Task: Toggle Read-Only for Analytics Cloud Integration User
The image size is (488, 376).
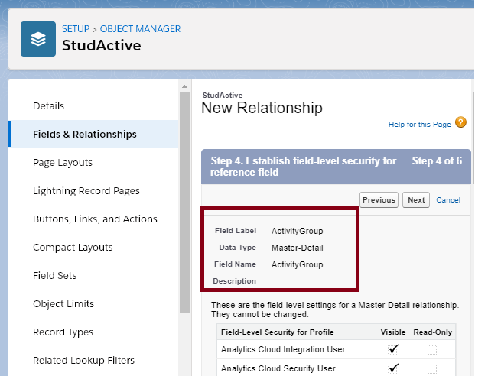Action: click(x=432, y=350)
